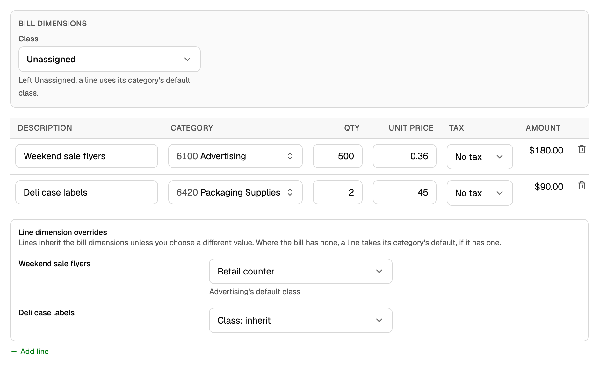The width and height of the screenshot is (599, 370).
Task: Click Weekend sale flyers override row label
Action: pos(54,264)
